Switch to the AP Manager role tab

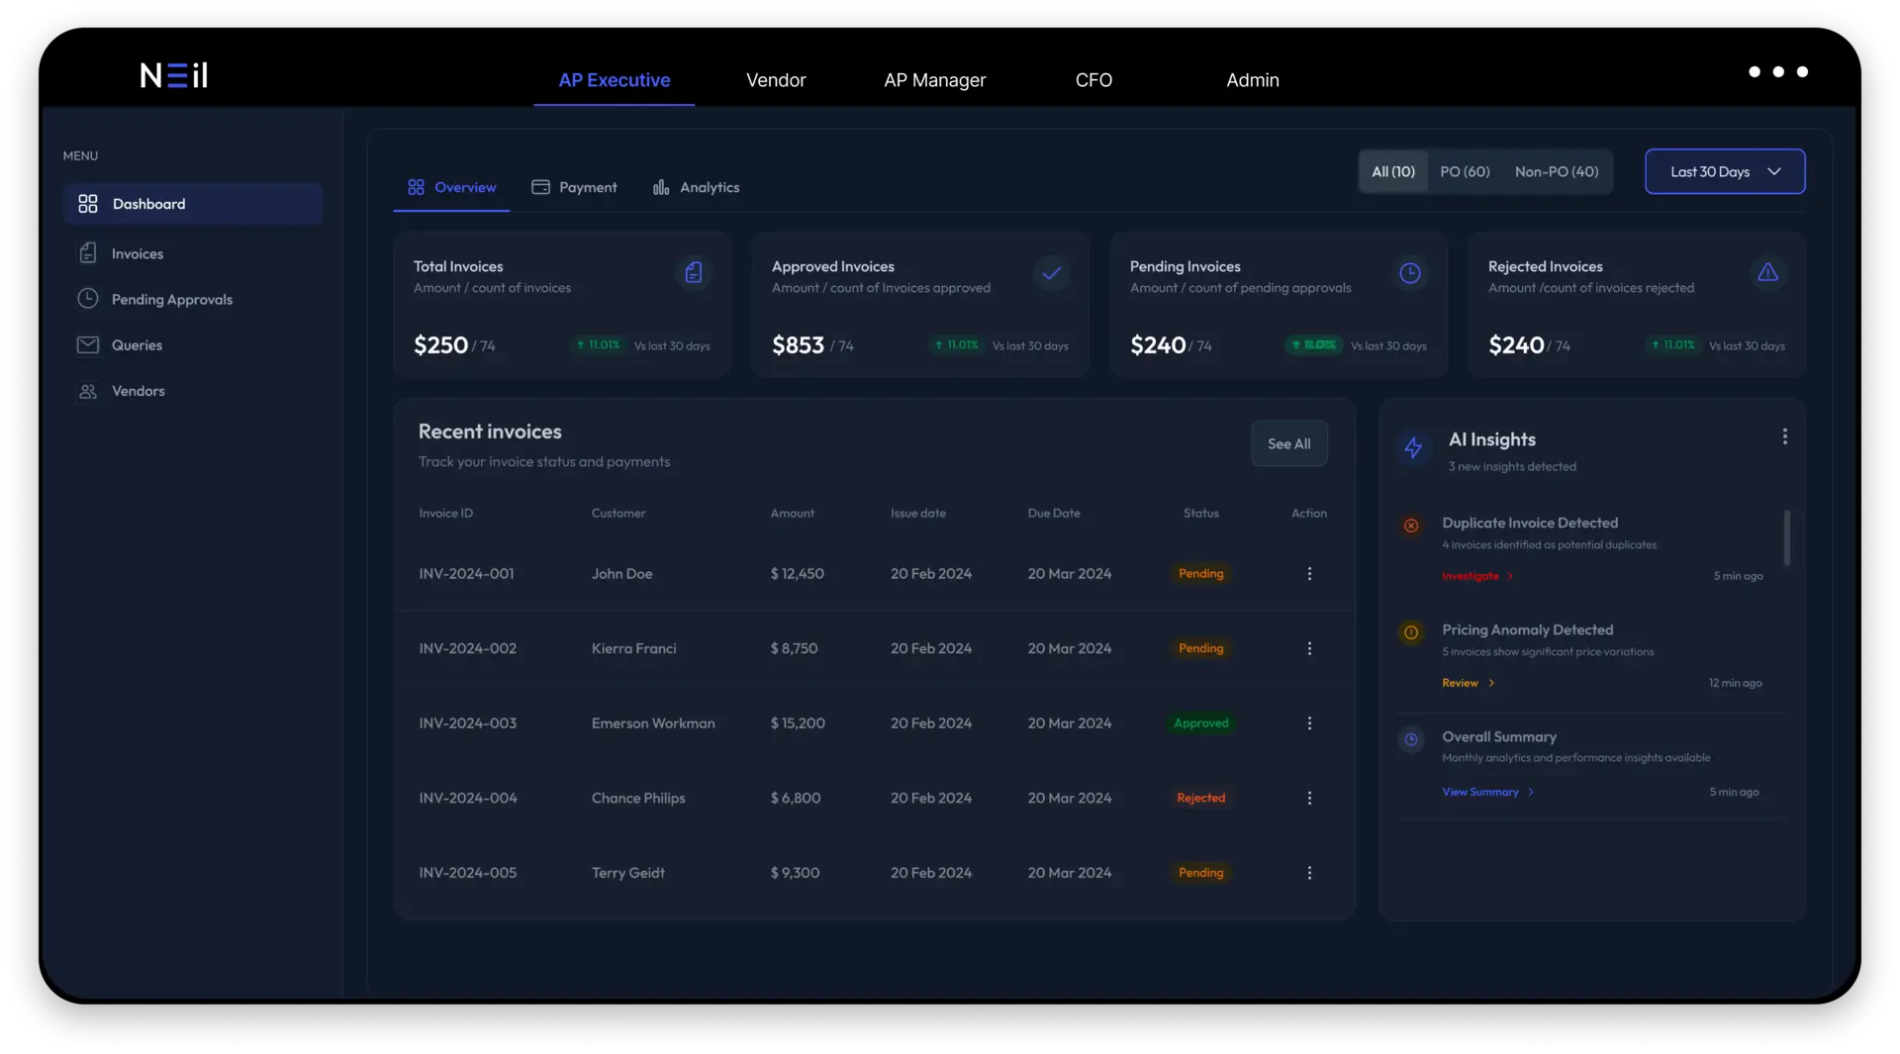pos(935,80)
